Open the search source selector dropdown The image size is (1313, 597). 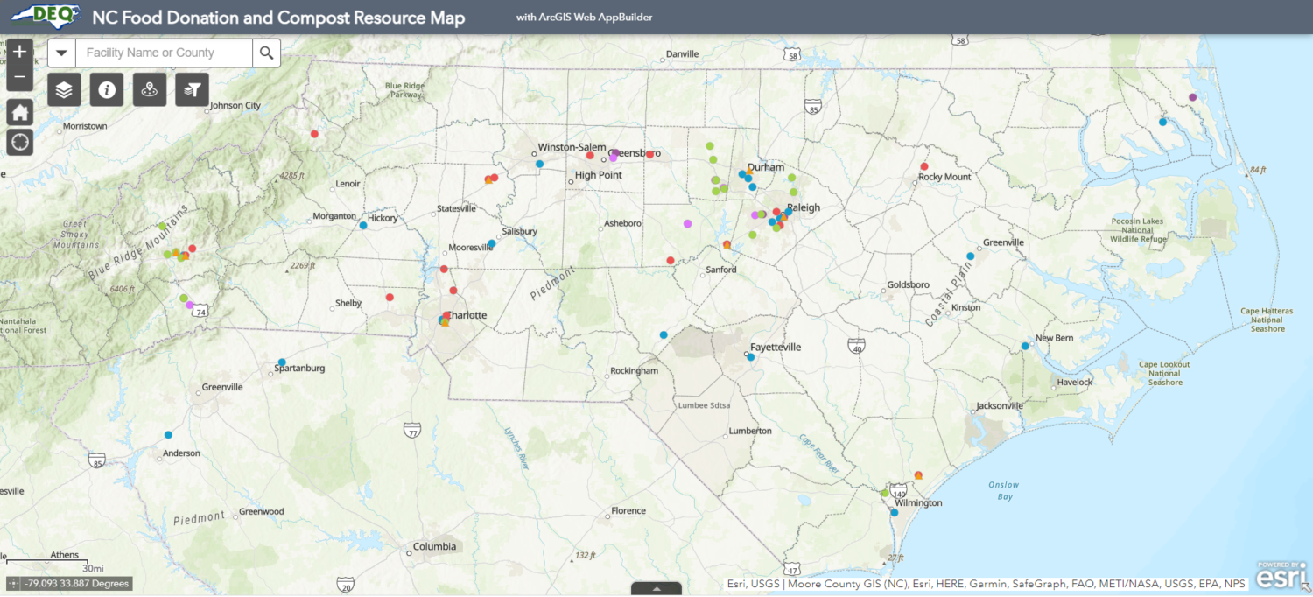point(60,53)
